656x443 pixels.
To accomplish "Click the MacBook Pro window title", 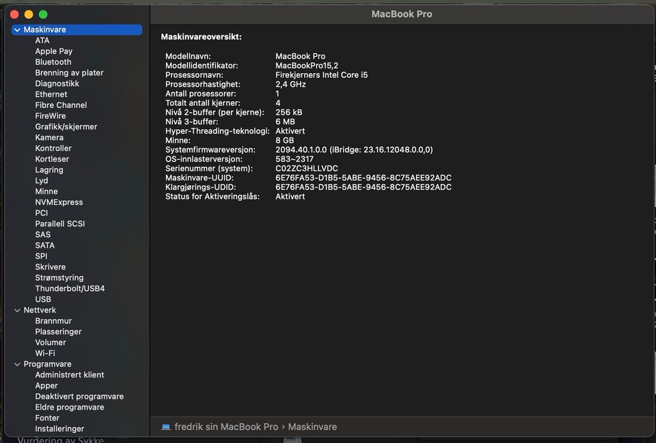I will point(402,14).
